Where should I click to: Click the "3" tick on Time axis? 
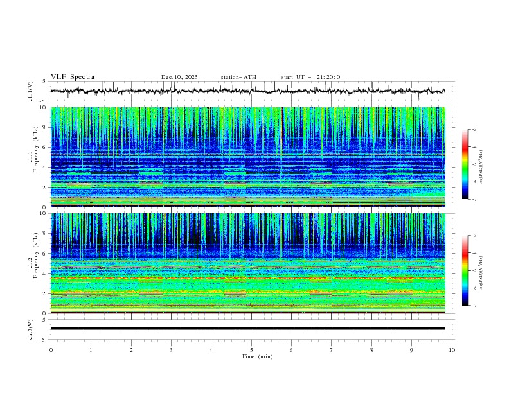172,350
